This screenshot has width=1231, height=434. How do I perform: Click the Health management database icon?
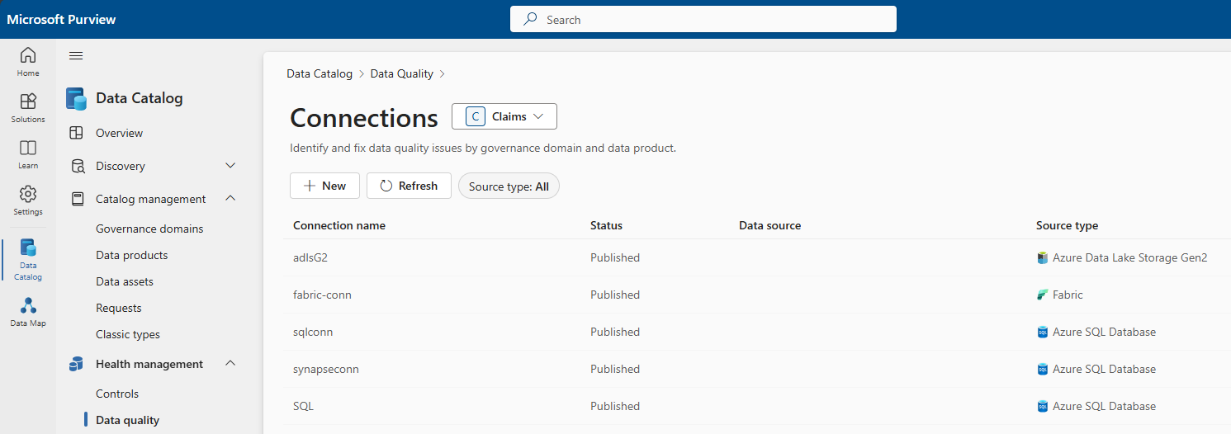(76, 364)
